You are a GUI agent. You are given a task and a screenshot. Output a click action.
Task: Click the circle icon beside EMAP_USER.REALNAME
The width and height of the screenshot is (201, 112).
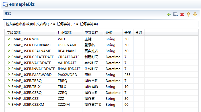(9, 51)
